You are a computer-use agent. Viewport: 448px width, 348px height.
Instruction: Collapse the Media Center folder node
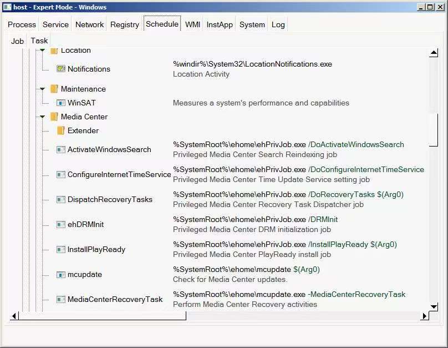43,117
